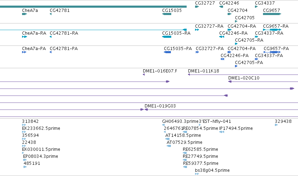
Task: Click protein CG42705-PA label
Action: click(249, 63)
